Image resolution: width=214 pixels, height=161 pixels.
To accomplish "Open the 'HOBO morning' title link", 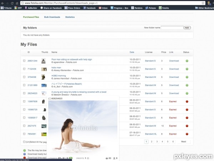I will [58, 76].
